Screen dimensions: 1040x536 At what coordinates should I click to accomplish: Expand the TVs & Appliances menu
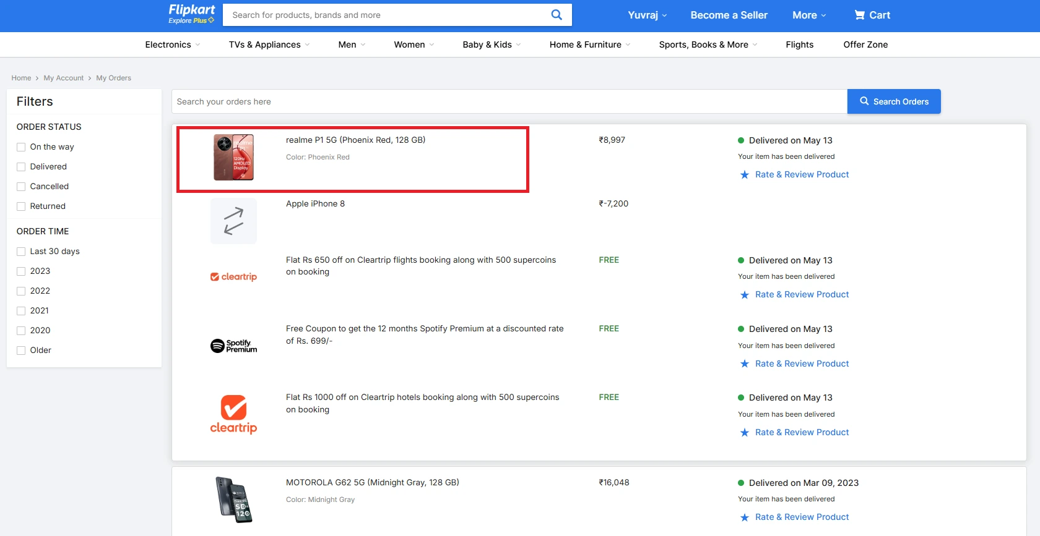[x=269, y=45]
